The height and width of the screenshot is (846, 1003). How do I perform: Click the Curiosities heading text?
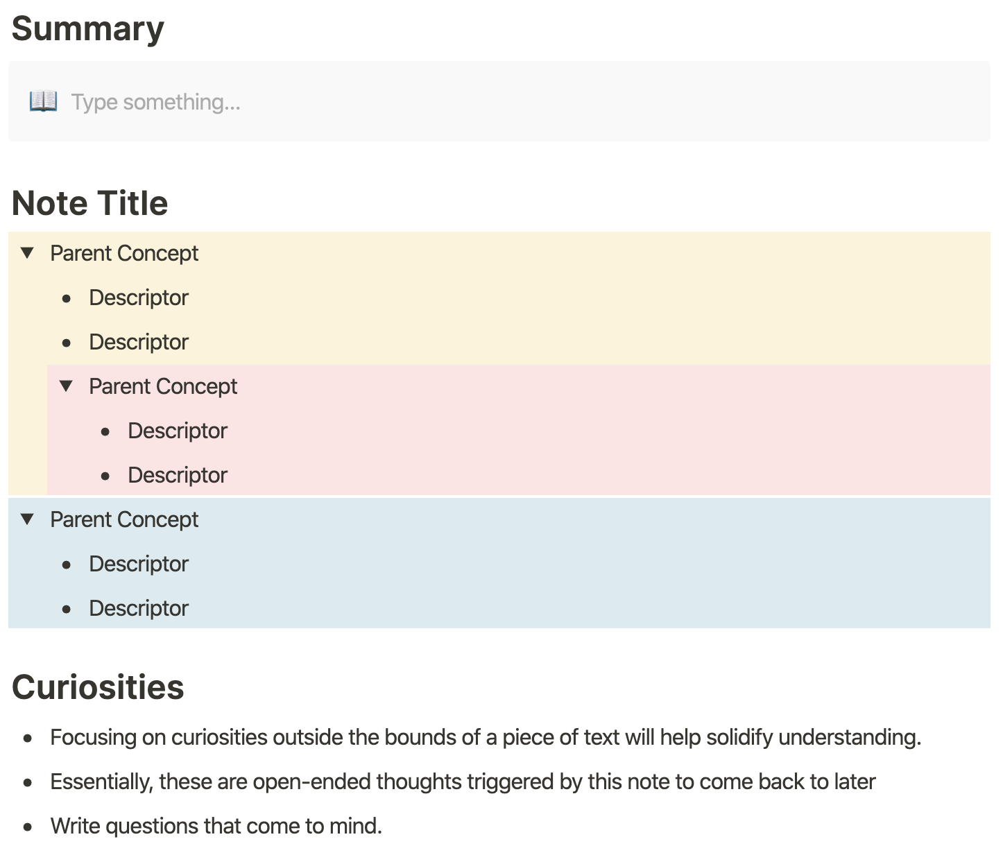(x=98, y=687)
